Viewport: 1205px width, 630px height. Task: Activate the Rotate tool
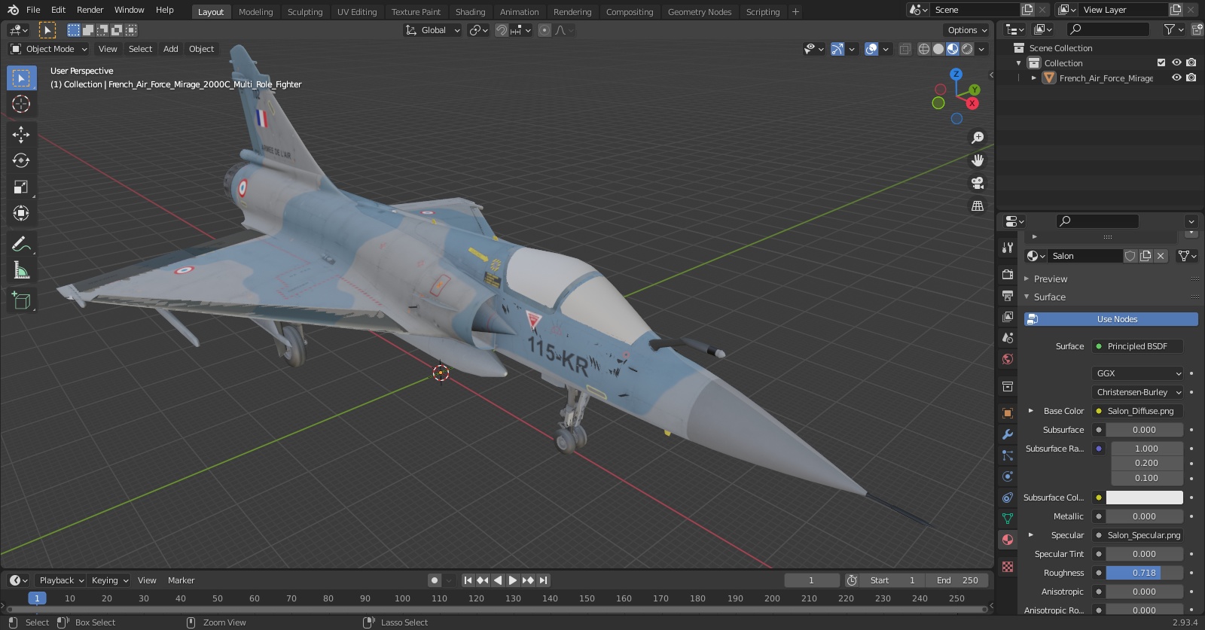[21, 161]
